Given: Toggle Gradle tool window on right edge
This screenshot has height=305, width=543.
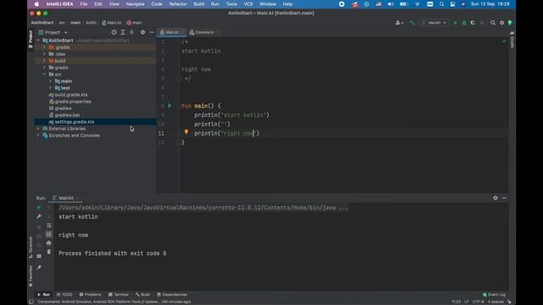Looking at the screenshot, I should pyautogui.click(x=512, y=40).
